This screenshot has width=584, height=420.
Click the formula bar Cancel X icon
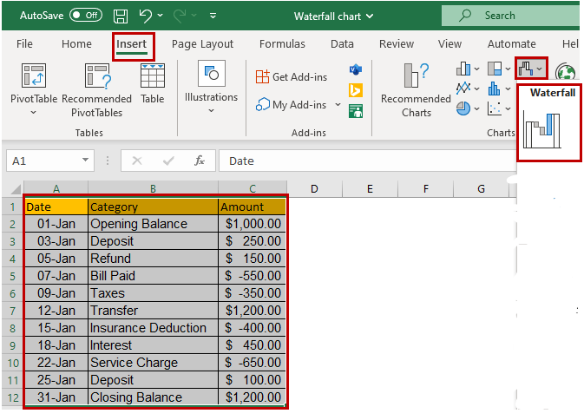137,161
